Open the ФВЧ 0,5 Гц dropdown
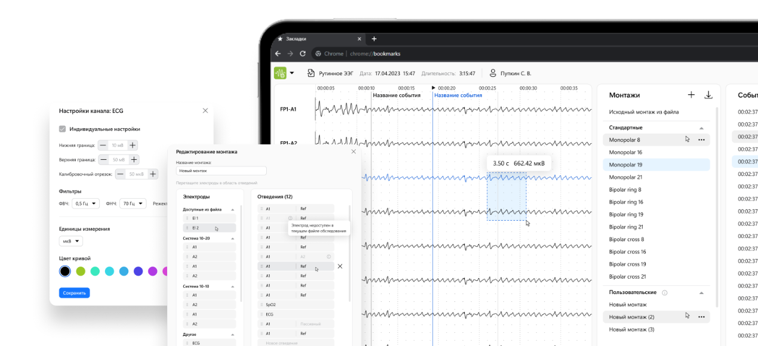Image resolution: width=758 pixels, height=346 pixels. coord(85,203)
